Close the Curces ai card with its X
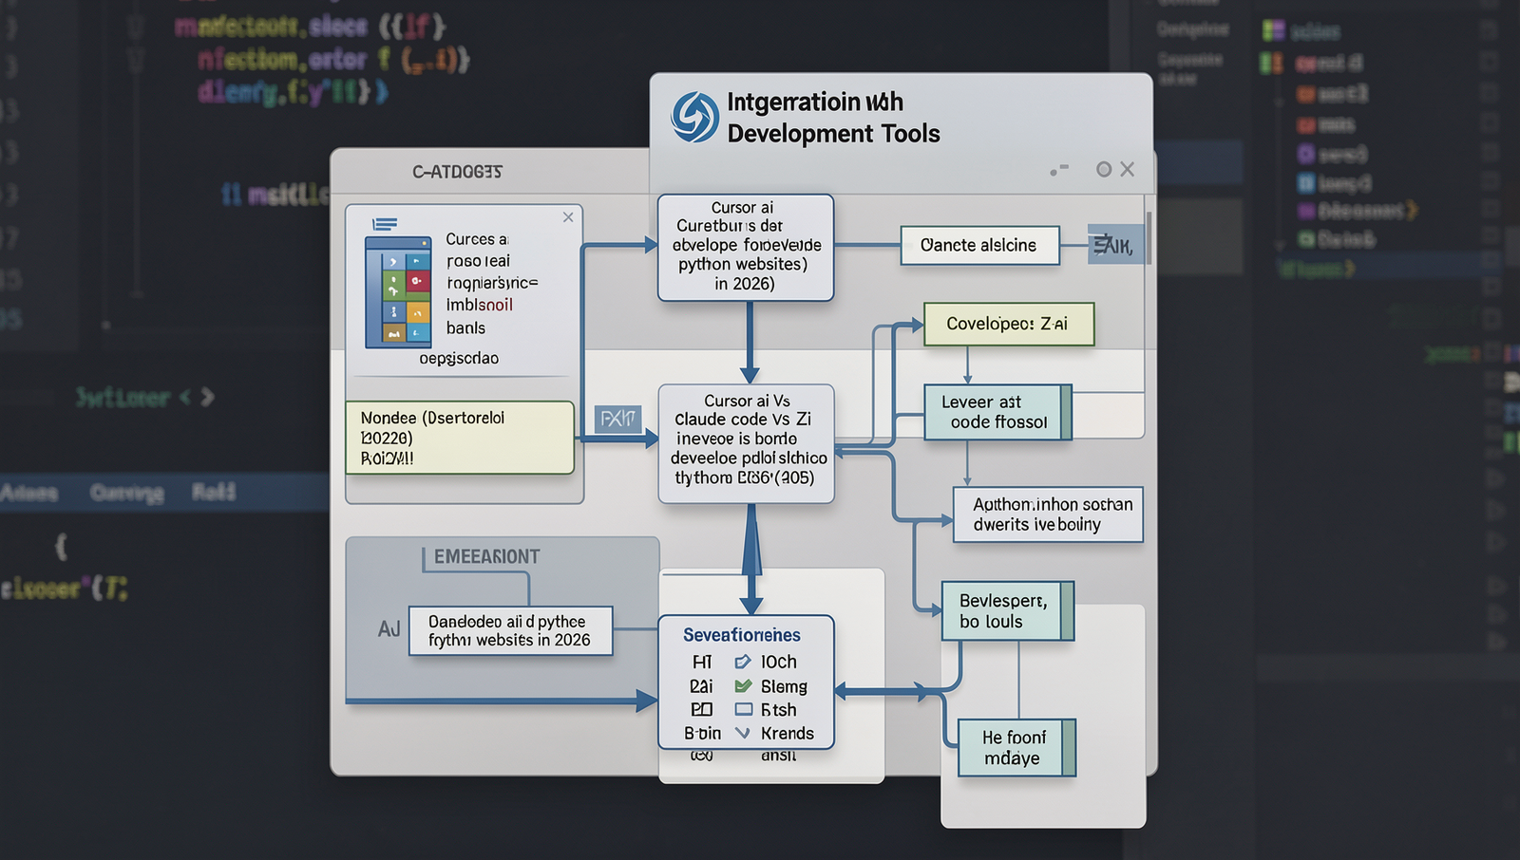This screenshot has width=1520, height=860. coord(568,217)
